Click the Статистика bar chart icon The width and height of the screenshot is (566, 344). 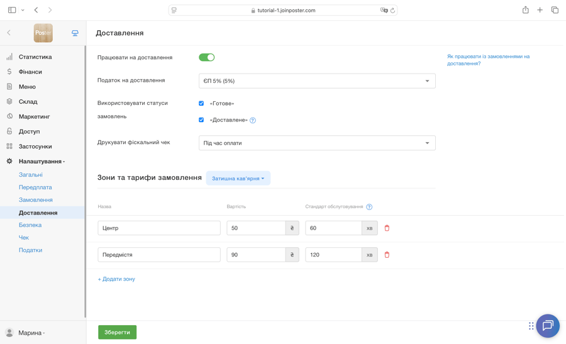9,57
